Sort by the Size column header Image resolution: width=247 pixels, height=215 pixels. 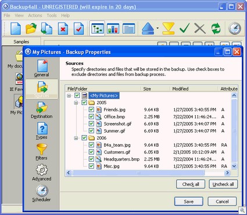click(155, 89)
